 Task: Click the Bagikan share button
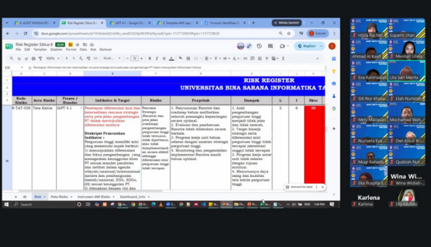tap(306, 46)
